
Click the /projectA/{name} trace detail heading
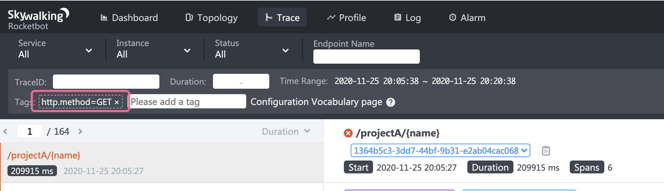tap(398, 133)
